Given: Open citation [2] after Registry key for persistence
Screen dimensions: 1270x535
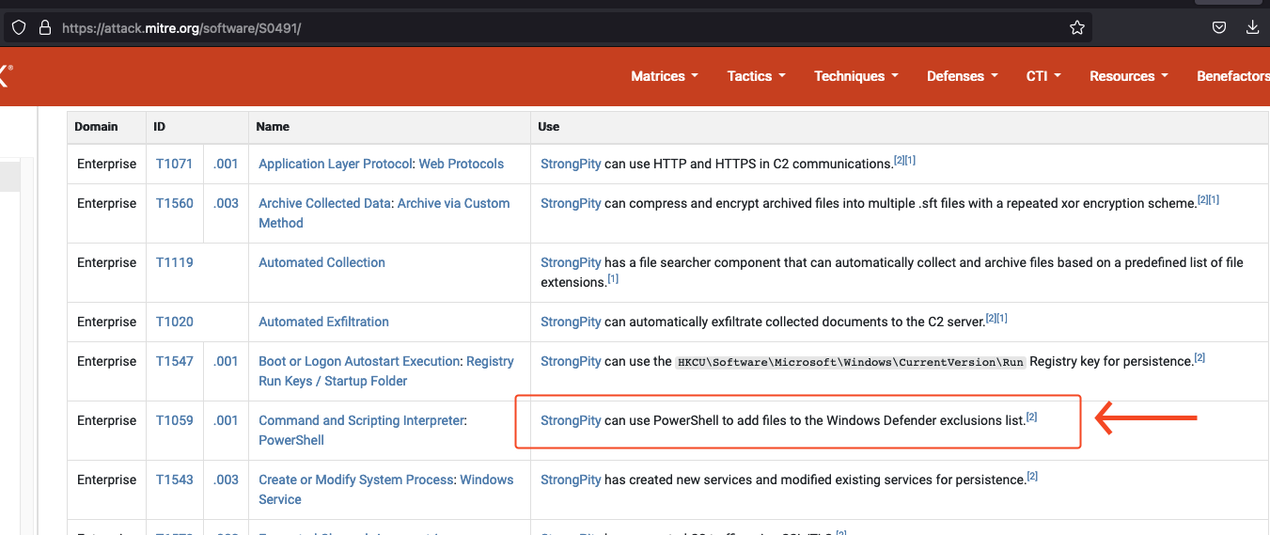Looking at the screenshot, I should [x=1199, y=358].
